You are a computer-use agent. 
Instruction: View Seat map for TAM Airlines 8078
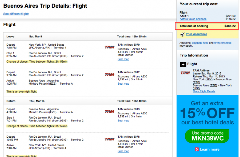(x=123, y=151)
